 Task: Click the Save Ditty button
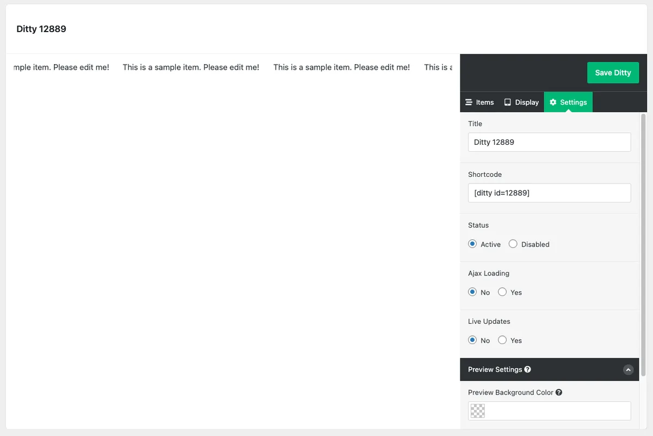[613, 73]
